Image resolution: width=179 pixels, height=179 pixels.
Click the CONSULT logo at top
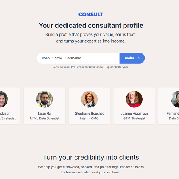(x=91, y=14)
